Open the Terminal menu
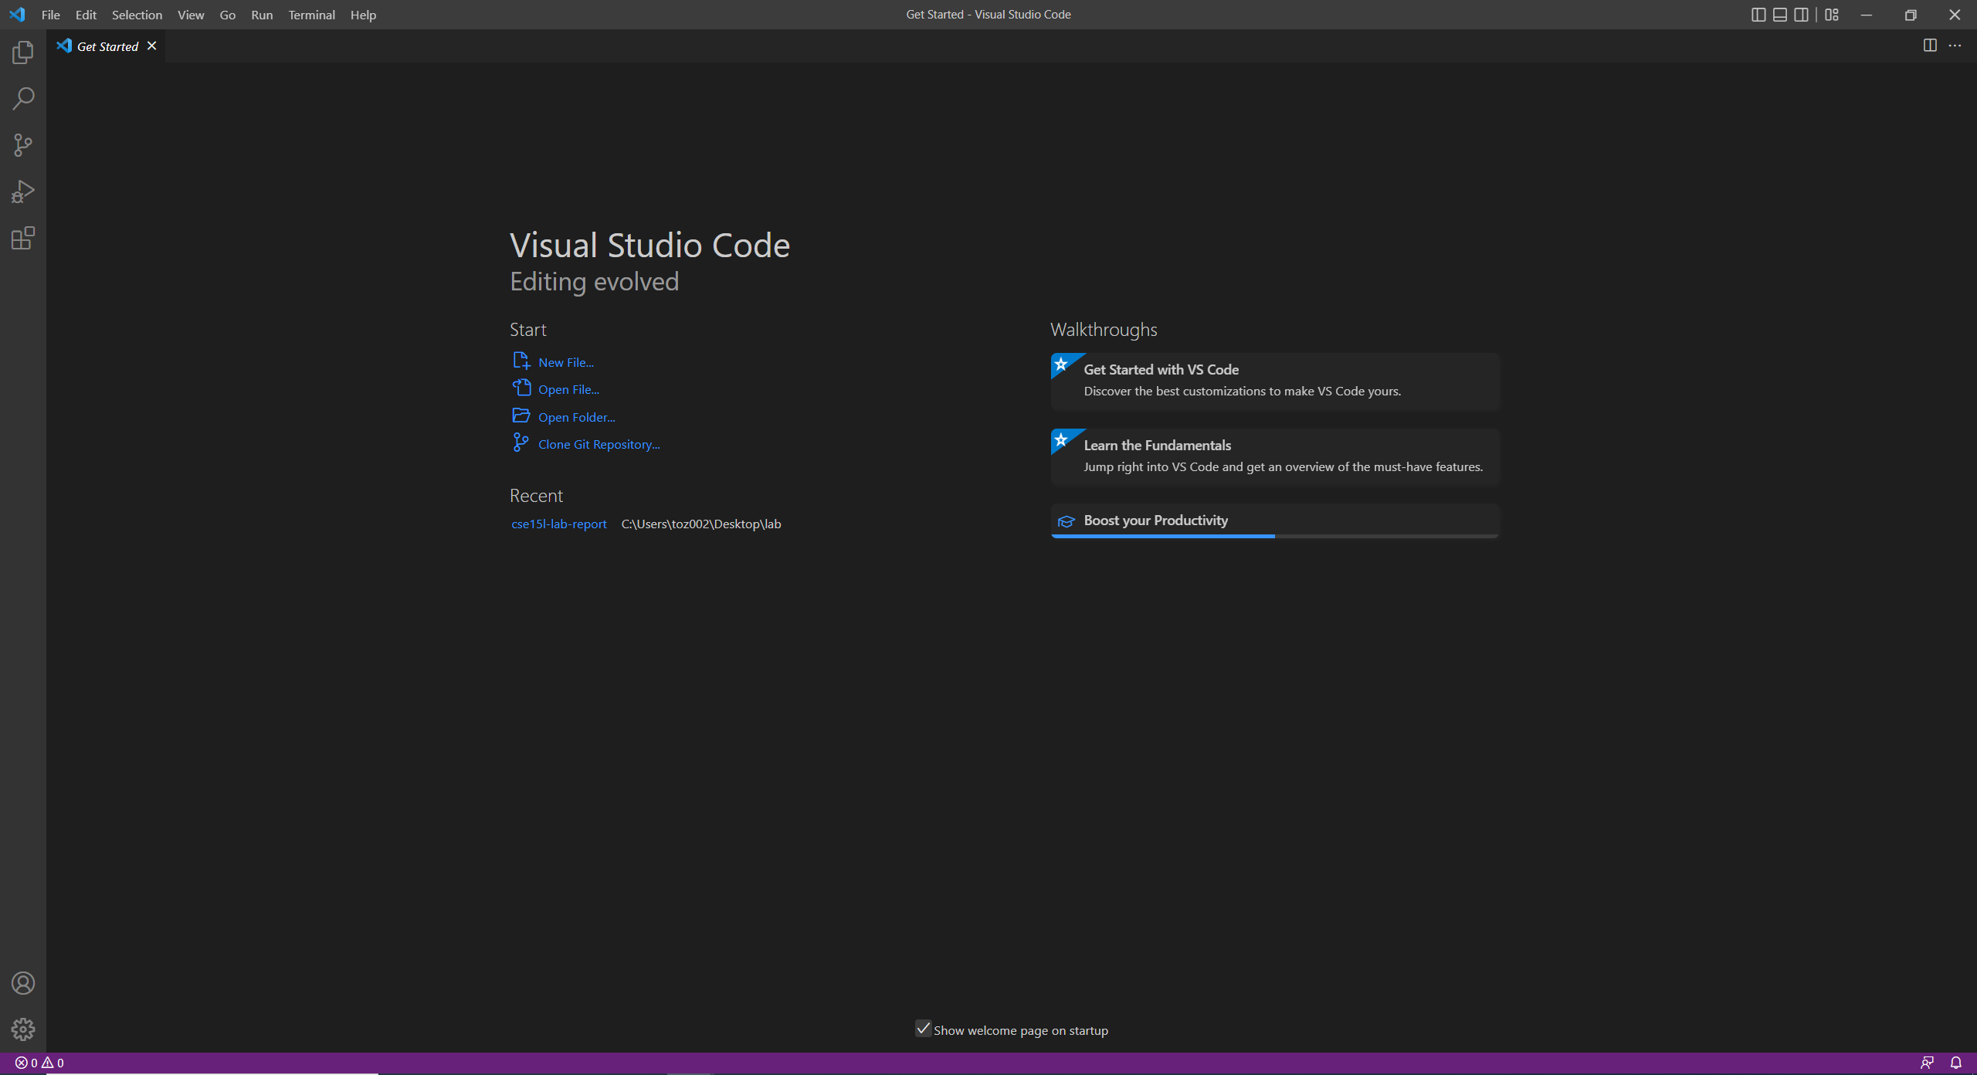The height and width of the screenshot is (1075, 1977). (311, 15)
